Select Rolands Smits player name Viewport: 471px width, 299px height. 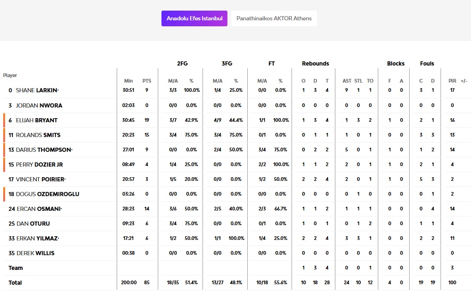tap(38, 135)
